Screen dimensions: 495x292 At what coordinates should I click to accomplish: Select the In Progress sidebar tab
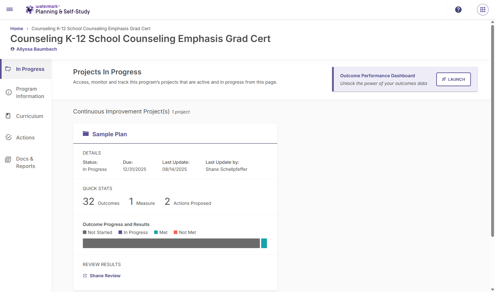tap(26, 69)
